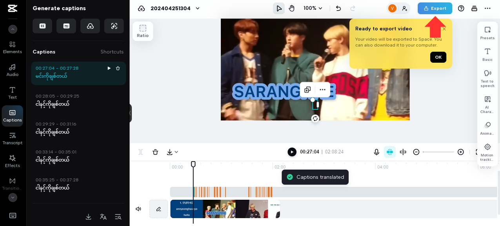Activate the pointer select tool
The image size is (500, 226).
pyautogui.click(x=279, y=8)
